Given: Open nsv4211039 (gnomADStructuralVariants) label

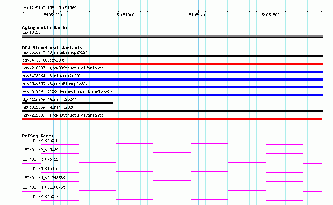Looking at the screenshot, I should pyautogui.click(x=64, y=115).
